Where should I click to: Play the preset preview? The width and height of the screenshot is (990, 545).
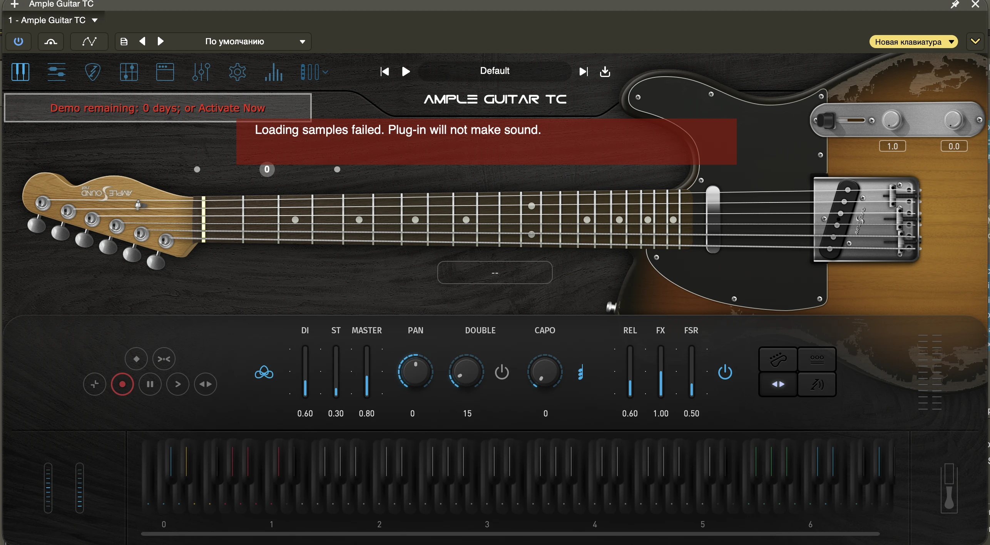(x=406, y=72)
